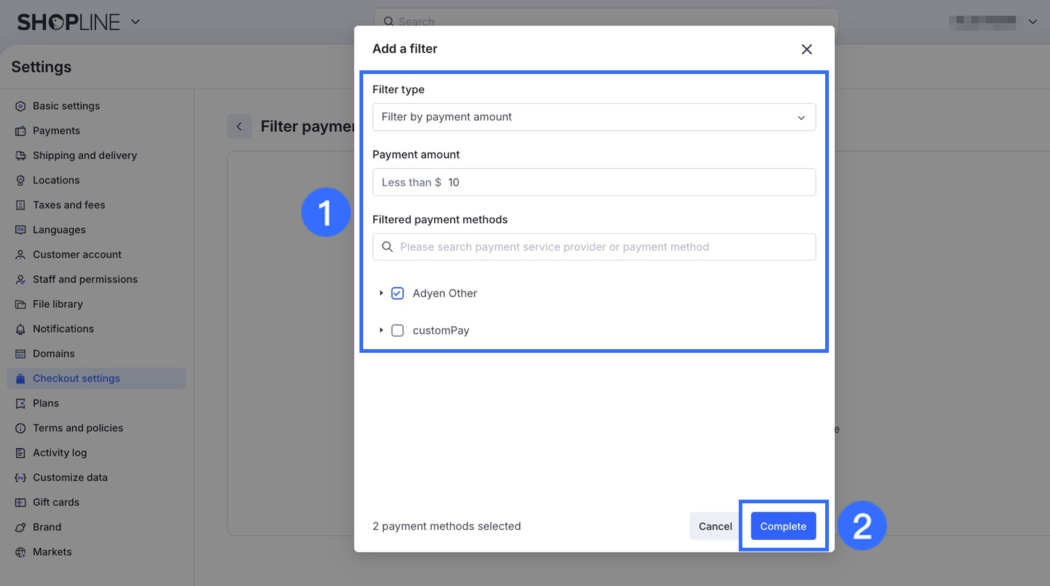Click the Markets globe icon

[x=20, y=552]
